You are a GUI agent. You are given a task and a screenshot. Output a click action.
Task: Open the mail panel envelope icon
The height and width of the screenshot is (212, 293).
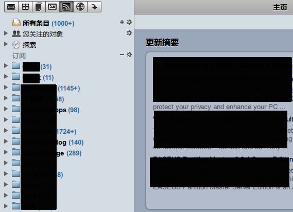[11, 7]
